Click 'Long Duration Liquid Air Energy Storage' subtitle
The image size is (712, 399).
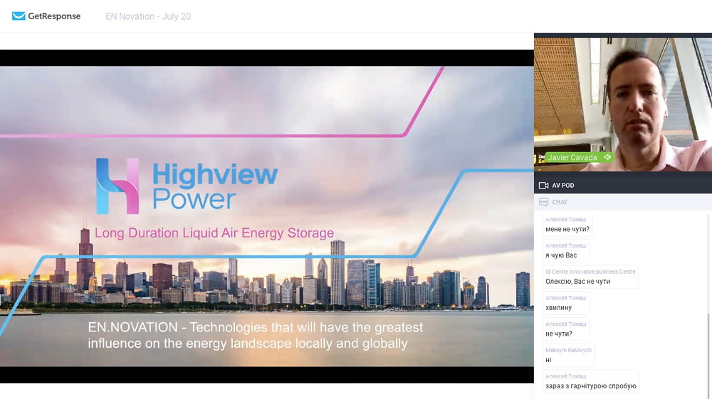[214, 233]
